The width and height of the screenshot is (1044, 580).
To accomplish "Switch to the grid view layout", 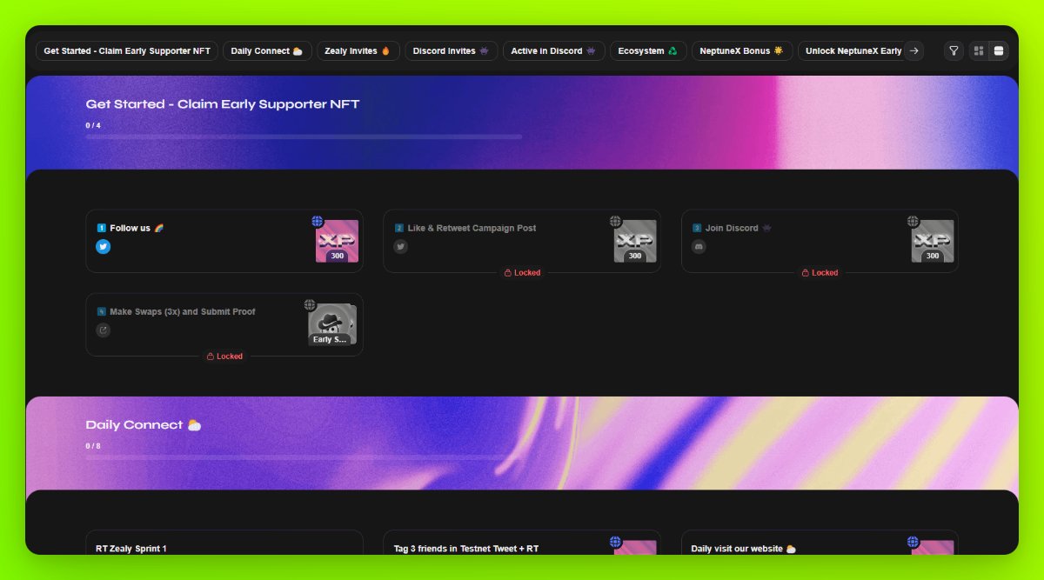I will pos(979,51).
